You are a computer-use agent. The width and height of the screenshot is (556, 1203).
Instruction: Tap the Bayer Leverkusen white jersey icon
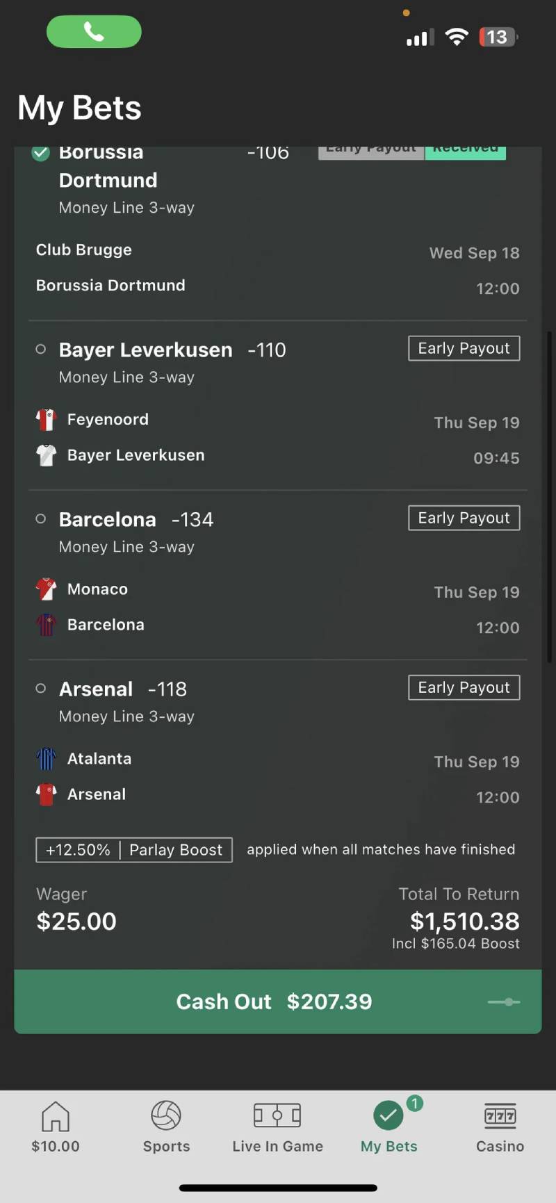(x=46, y=455)
